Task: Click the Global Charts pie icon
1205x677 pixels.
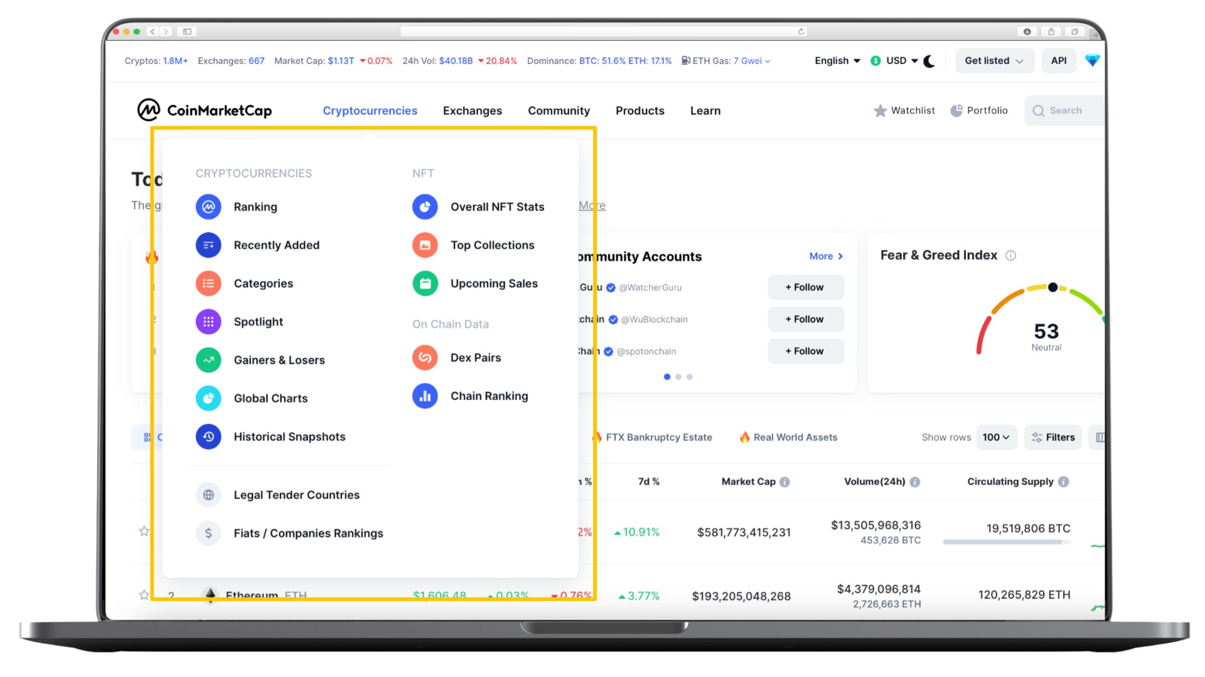Action: pyautogui.click(x=208, y=398)
